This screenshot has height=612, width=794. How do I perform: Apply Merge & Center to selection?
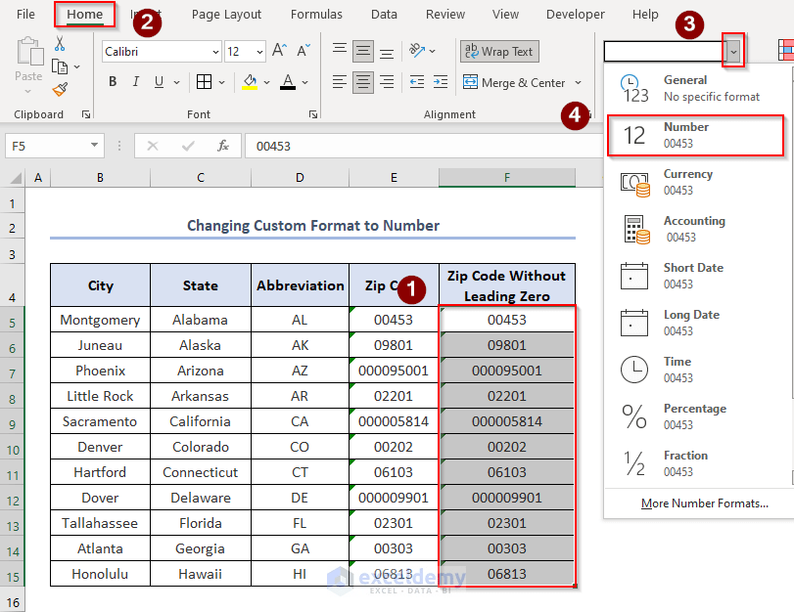514,82
